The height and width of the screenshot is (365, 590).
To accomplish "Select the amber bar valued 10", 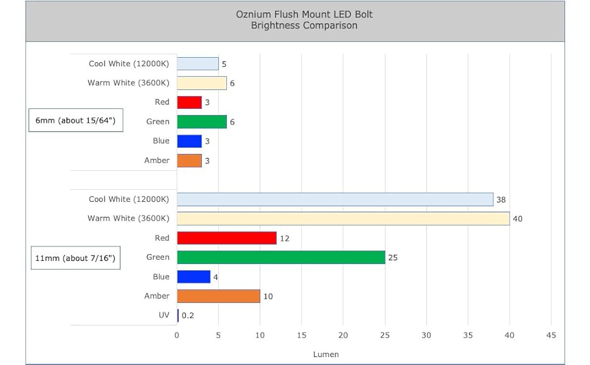I will coord(218,296).
